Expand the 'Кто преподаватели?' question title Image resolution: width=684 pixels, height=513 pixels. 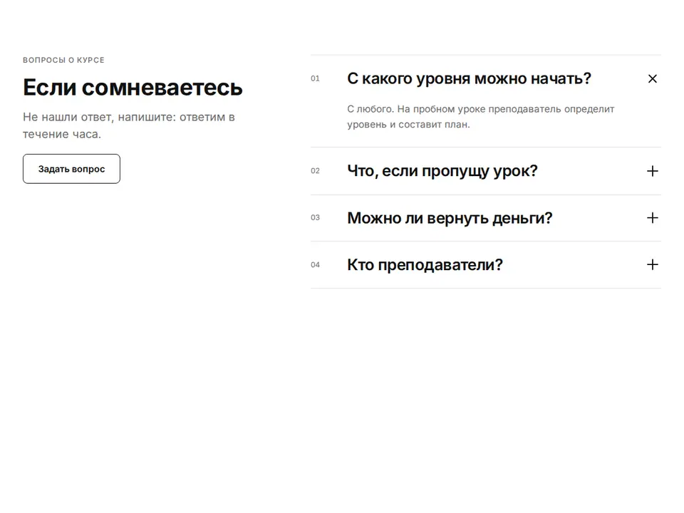click(x=425, y=264)
